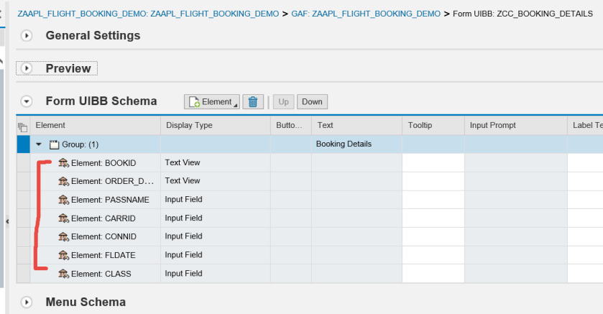Click the PASSNAME element icon

63,200
